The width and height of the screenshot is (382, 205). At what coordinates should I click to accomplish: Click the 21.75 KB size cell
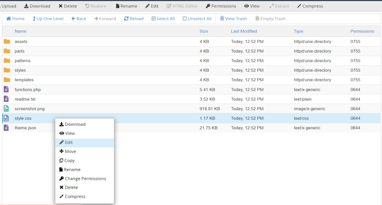click(209, 128)
